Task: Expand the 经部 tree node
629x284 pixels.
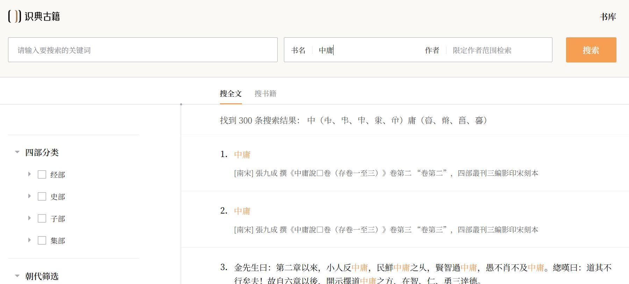Action: [29, 174]
